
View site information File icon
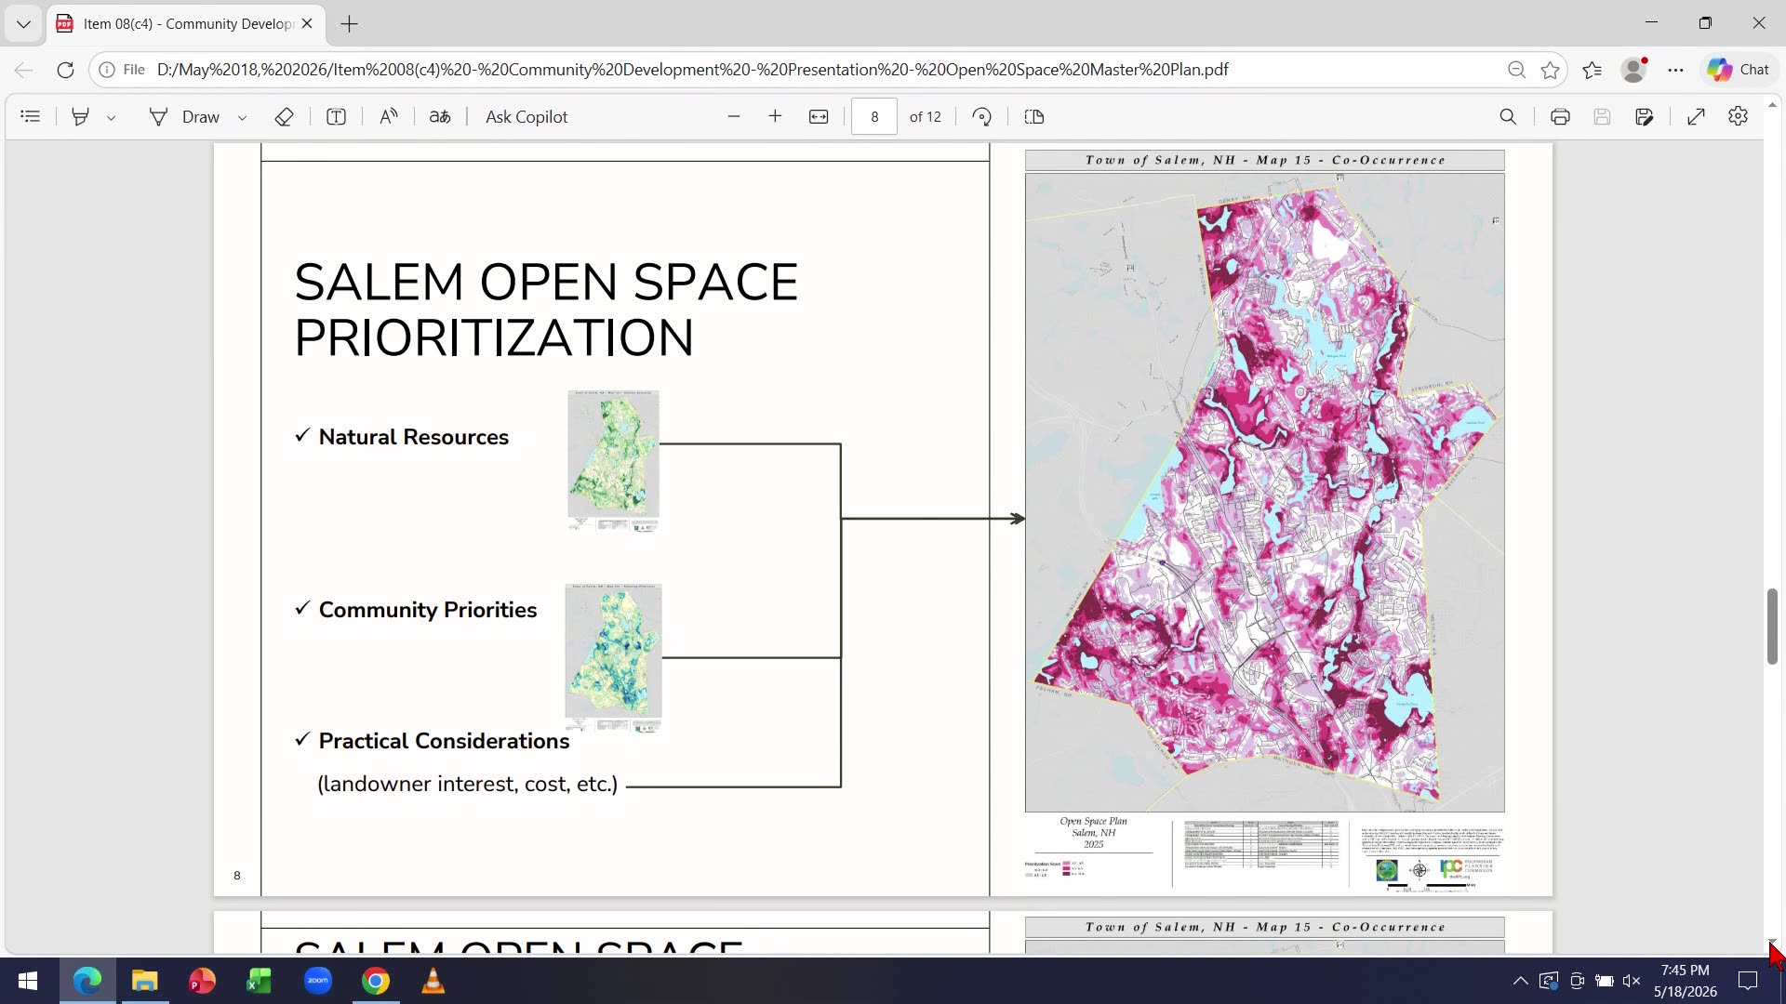(122, 70)
